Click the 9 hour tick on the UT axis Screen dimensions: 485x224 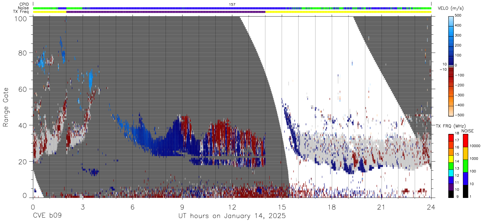(182, 207)
